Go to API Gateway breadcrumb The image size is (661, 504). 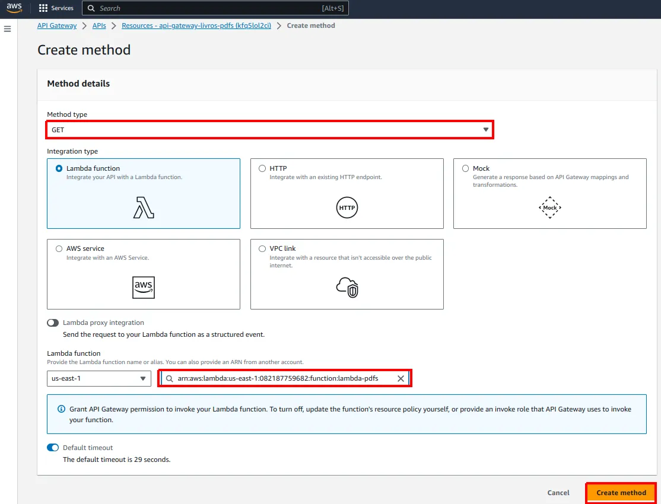click(57, 25)
